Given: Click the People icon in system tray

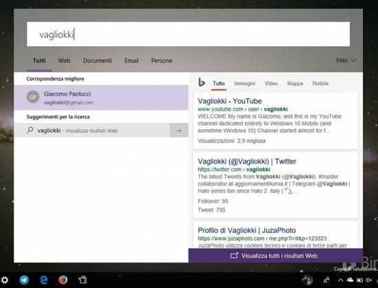Looking at the screenshot, I should click(x=326, y=280).
